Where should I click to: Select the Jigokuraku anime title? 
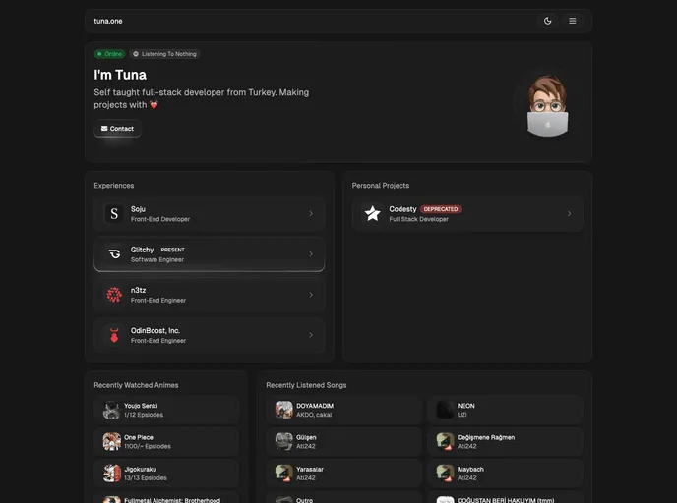[141, 469]
